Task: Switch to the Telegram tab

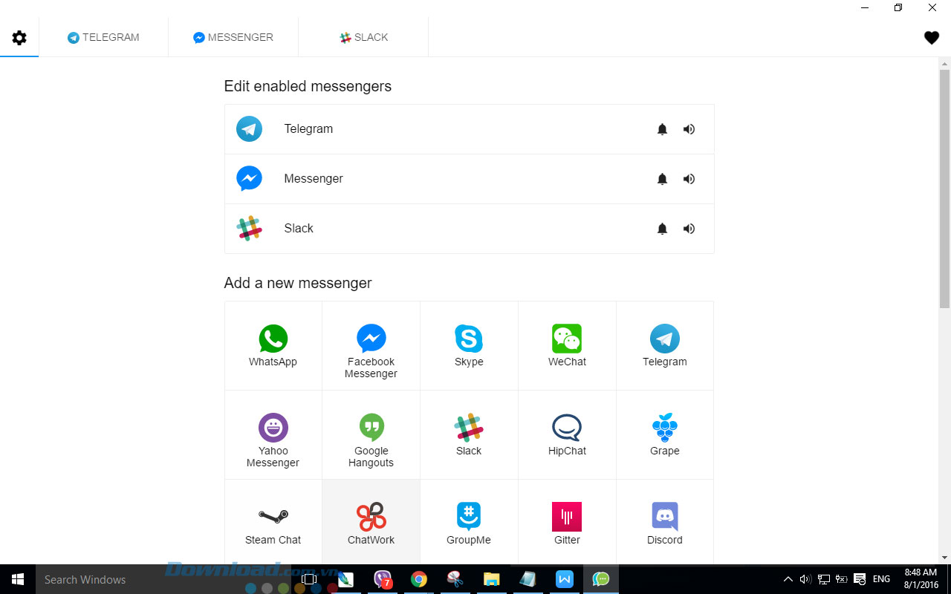Action: pyautogui.click(x=103, y=37)
